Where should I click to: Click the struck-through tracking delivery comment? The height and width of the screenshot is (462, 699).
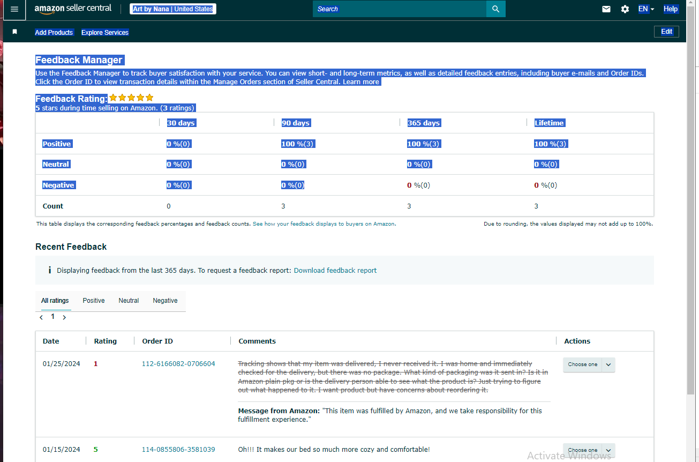[x=393, y=377]
